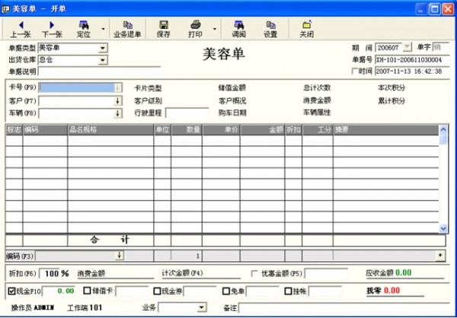The width and height of the screenshot is (457, 318).
Task: Enable the 储值卡 checkbox
Action: pyautogui.click(x=87, y=291)
